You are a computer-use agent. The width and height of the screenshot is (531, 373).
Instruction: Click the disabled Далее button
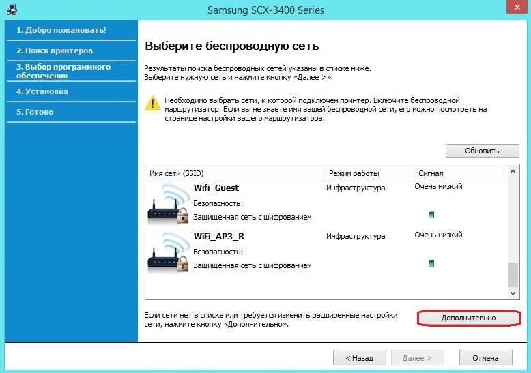point(417,358)
